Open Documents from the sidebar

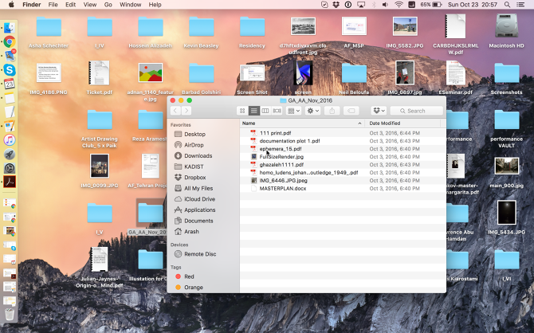click(198, 221)
